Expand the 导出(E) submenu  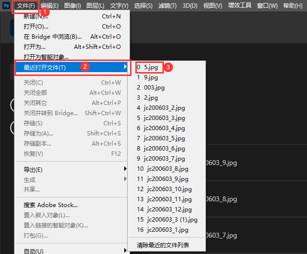[x=72, y=169]
